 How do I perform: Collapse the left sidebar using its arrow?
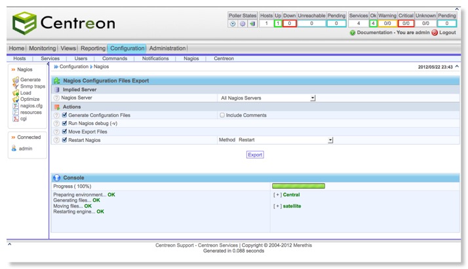[x=48, y=64]
